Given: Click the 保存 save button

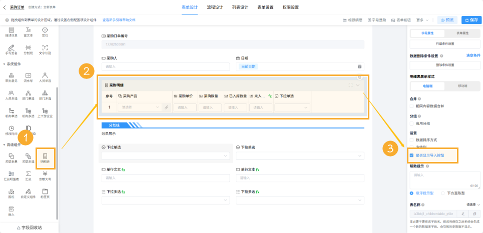Looking at the screenshot, I should [471, 20].
